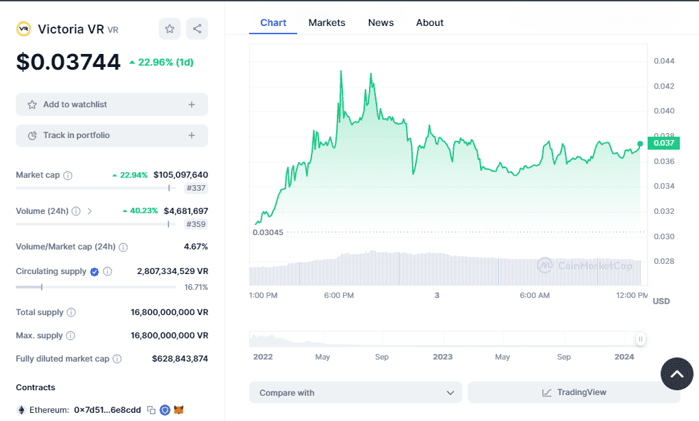The image size is (699, 421).
Task: Click the $4,681,697 volume value
Action: tap(186, 211)
